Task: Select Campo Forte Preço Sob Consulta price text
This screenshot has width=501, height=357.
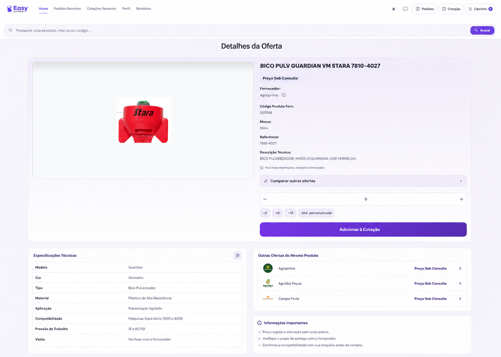Action: [x=430, y=299]
